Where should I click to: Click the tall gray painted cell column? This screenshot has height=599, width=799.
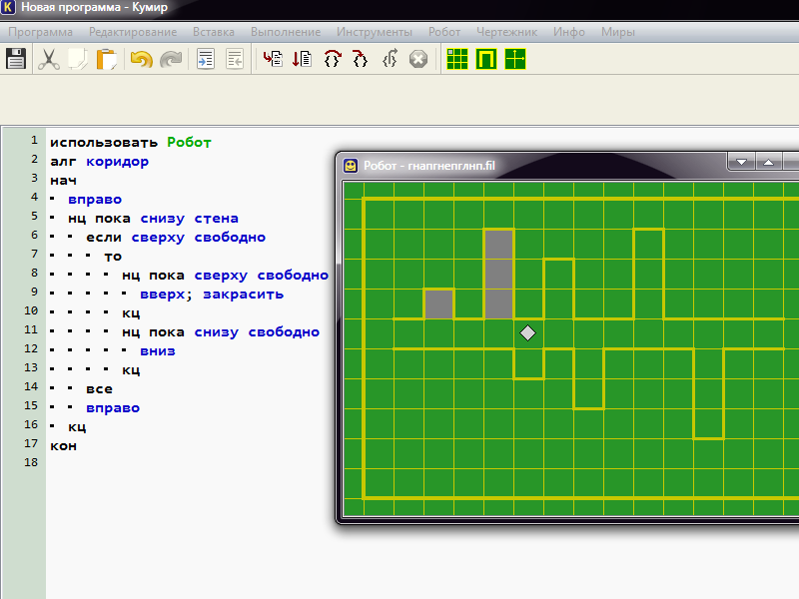pyautogui.click(x=498, y=274)
